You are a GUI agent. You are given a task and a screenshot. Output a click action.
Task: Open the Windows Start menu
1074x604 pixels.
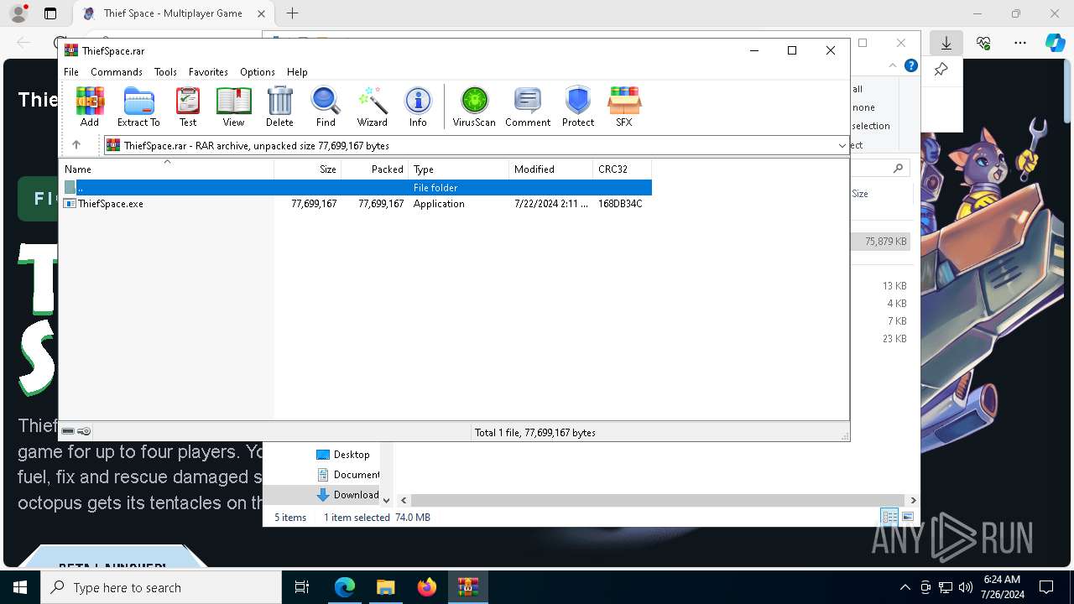(x=20, y=587)
